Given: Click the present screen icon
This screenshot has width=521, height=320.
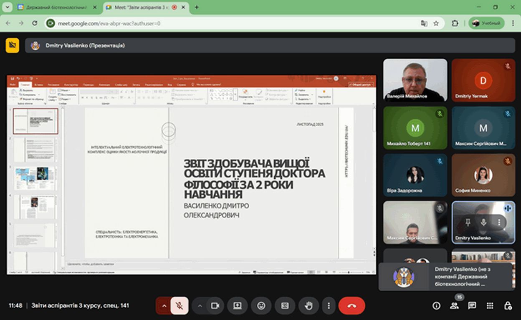Looking at the screenshot, I should [238, 306].
